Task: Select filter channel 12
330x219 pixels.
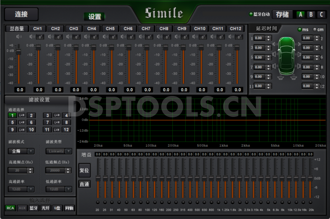Action: coord(66,130)
